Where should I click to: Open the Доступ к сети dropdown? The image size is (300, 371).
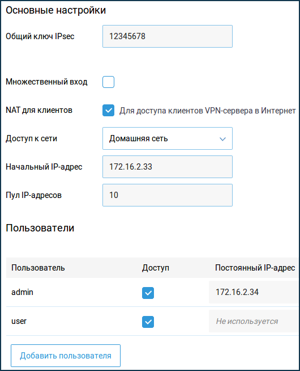click(x=168, y=138)
